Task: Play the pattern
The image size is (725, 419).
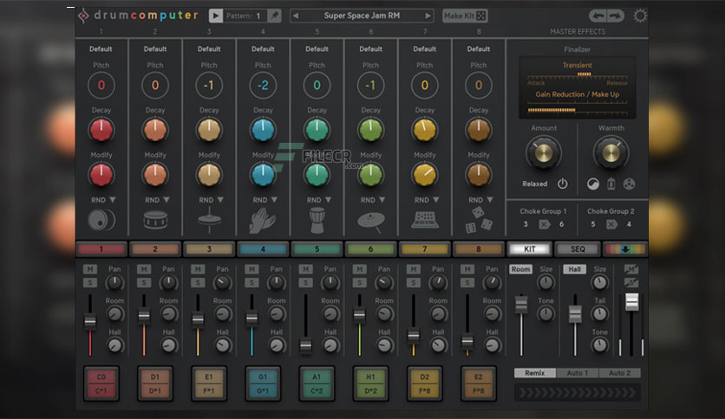Action: 215,16
